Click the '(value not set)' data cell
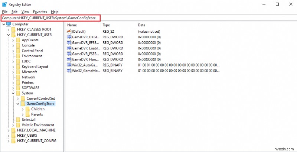297x152 pixels. tap(149, 32)
